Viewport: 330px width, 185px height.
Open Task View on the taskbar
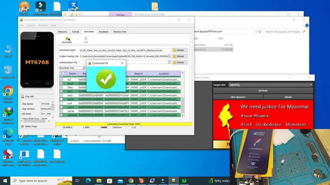click(77, 180)
